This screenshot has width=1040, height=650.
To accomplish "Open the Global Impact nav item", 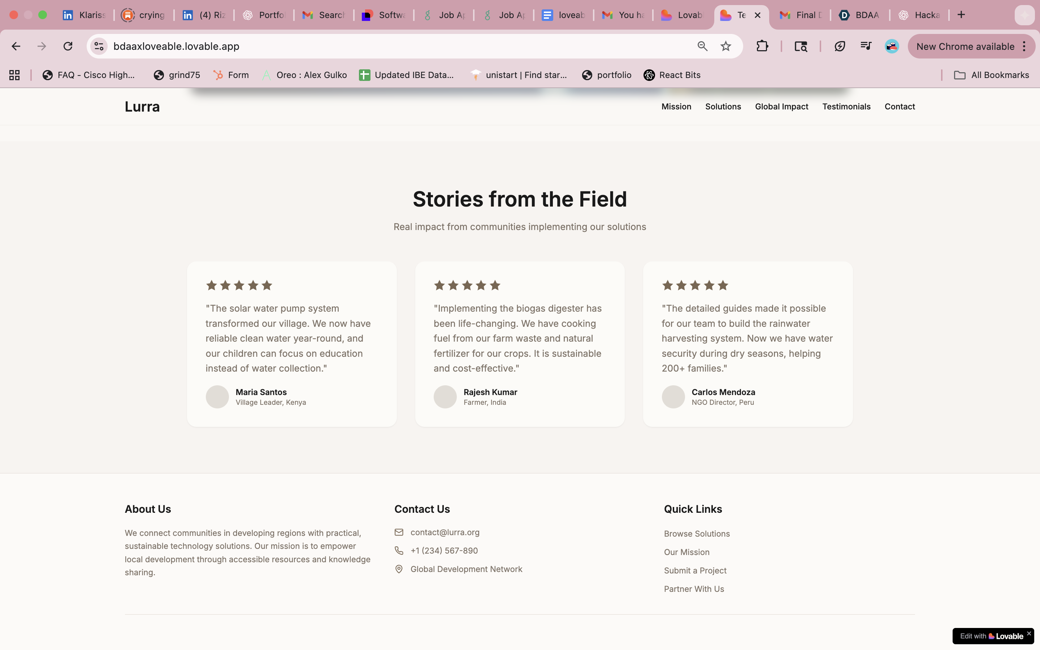I will (781, 107).
